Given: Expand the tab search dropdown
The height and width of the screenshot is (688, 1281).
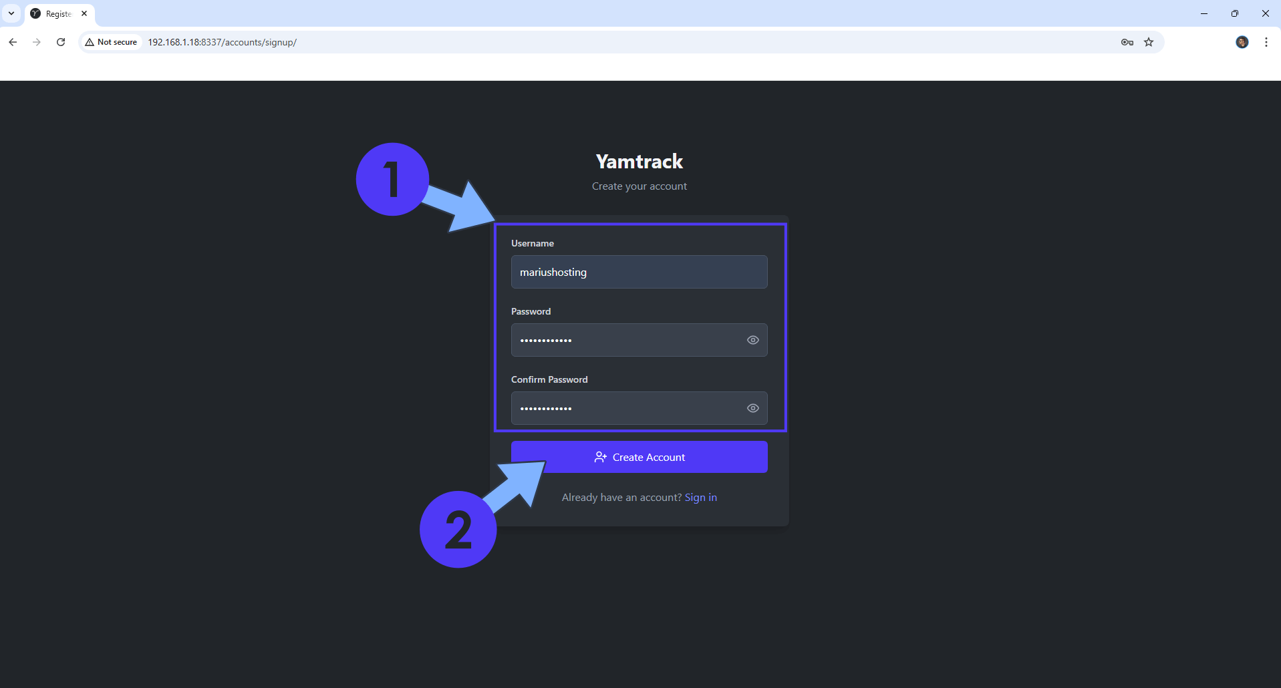Looking at the screenshot, I should 11,13.
